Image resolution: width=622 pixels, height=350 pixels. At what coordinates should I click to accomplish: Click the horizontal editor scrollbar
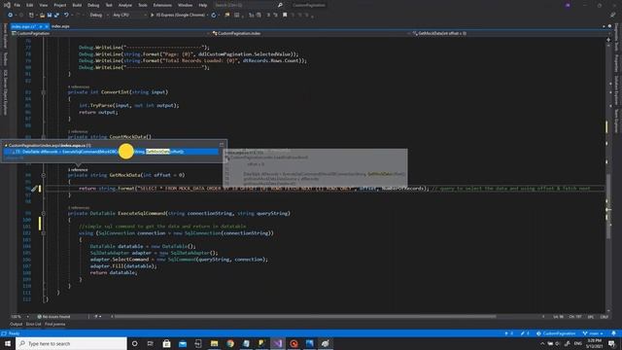tap(304, 317)
